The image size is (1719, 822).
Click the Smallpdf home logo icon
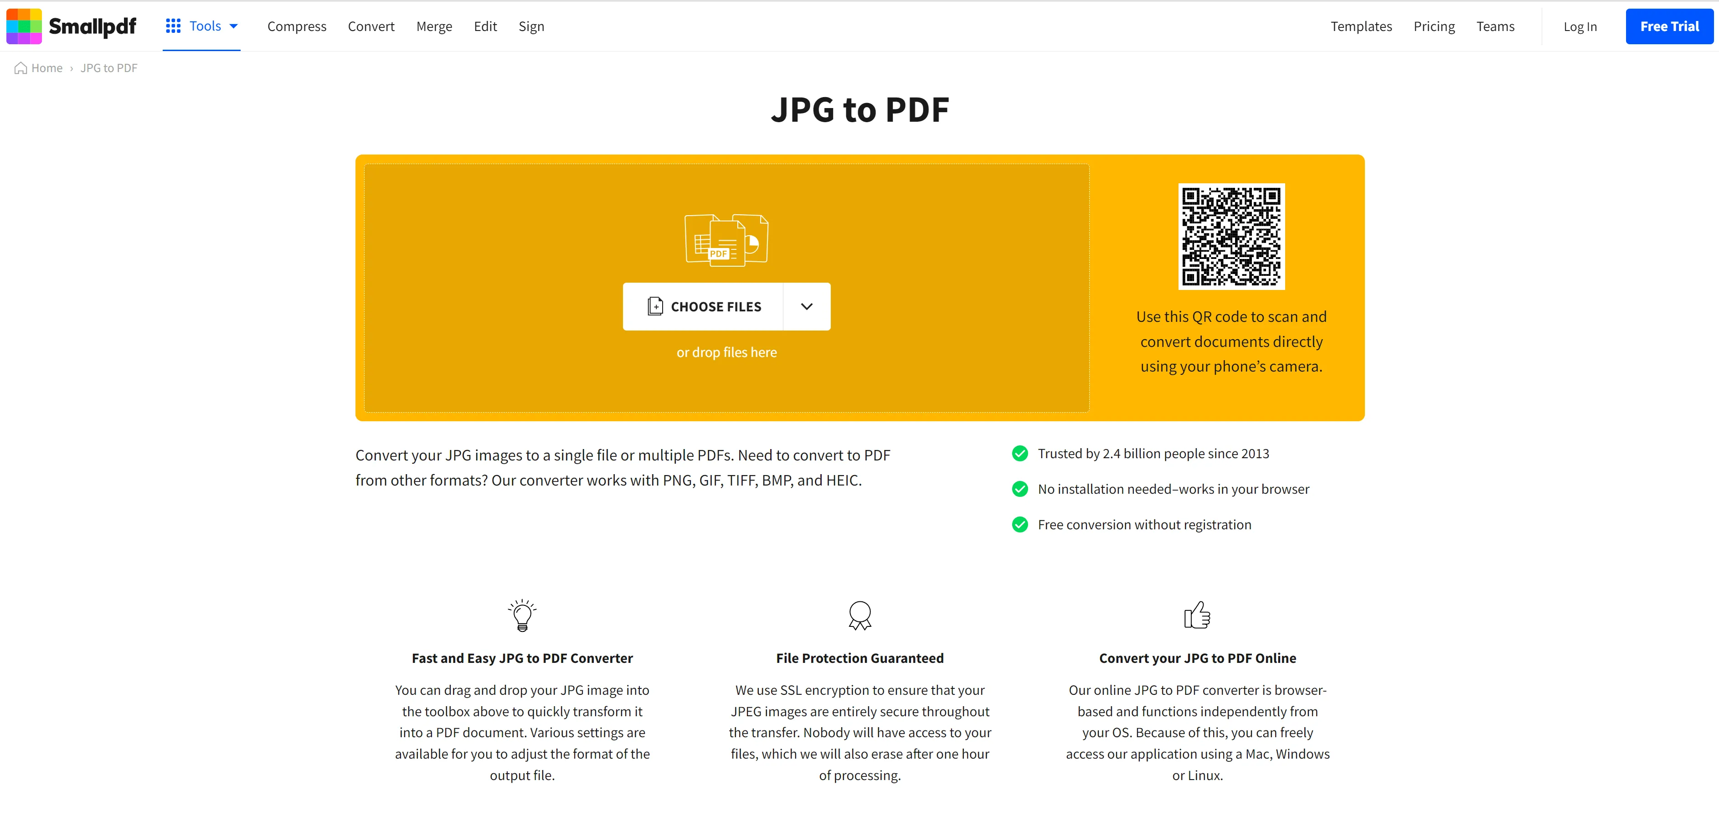(24, 25)
